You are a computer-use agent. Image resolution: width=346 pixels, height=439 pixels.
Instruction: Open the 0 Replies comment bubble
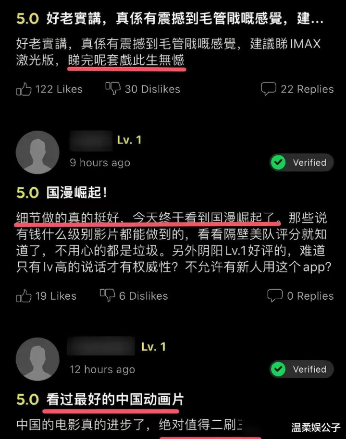pyautogui.click(x=275, y=296)
